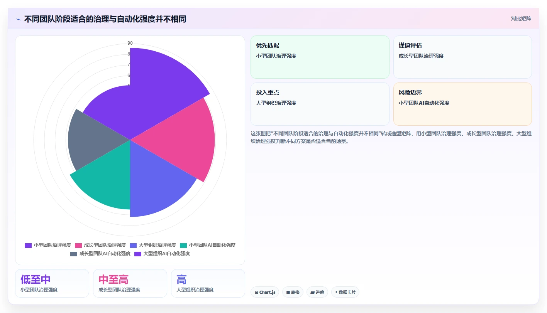Hide the 大型组织治理强度 series via legend

tap(153, 245)
